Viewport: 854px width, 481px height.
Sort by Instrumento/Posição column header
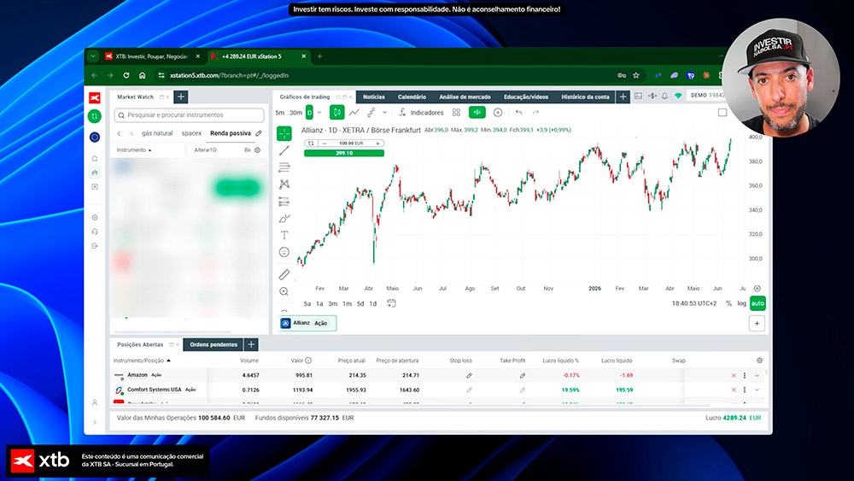[142, 361]
